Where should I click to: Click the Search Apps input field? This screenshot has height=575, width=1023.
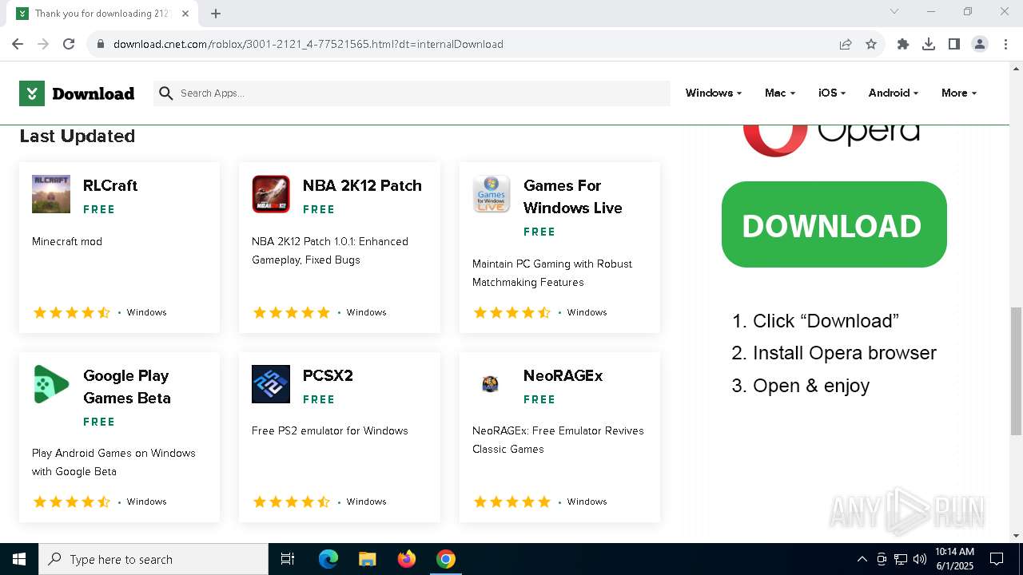[x=412, y=93]
